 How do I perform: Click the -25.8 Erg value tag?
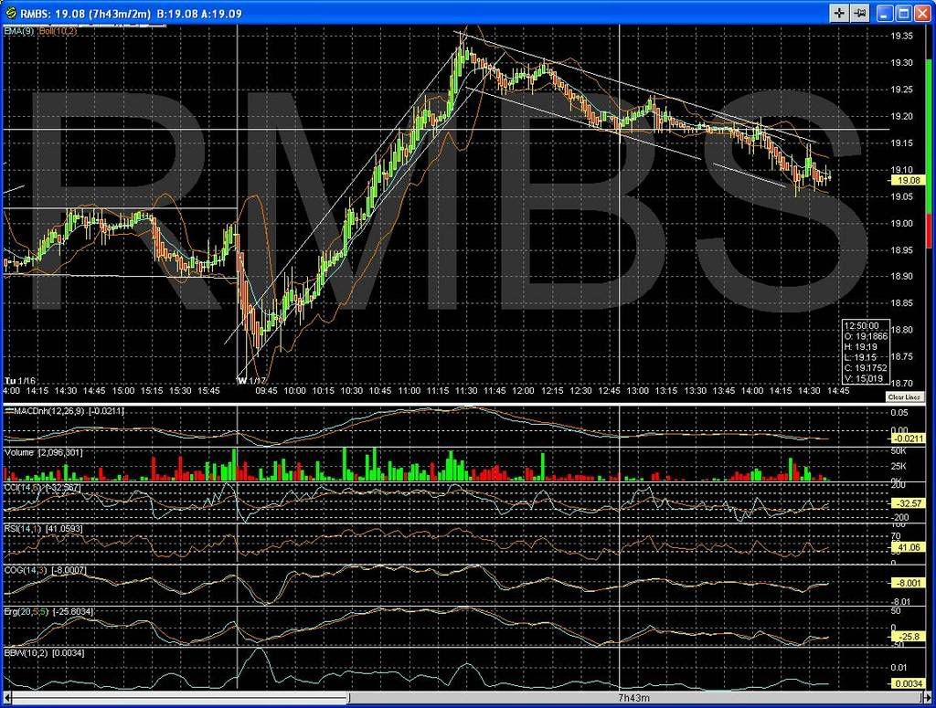[908, 637]
